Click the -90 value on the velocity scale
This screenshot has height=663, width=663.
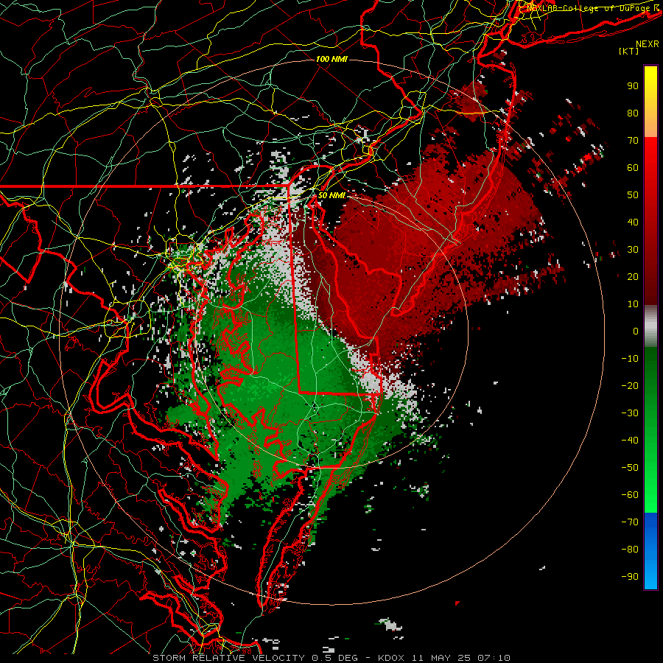tap(630, 577)
